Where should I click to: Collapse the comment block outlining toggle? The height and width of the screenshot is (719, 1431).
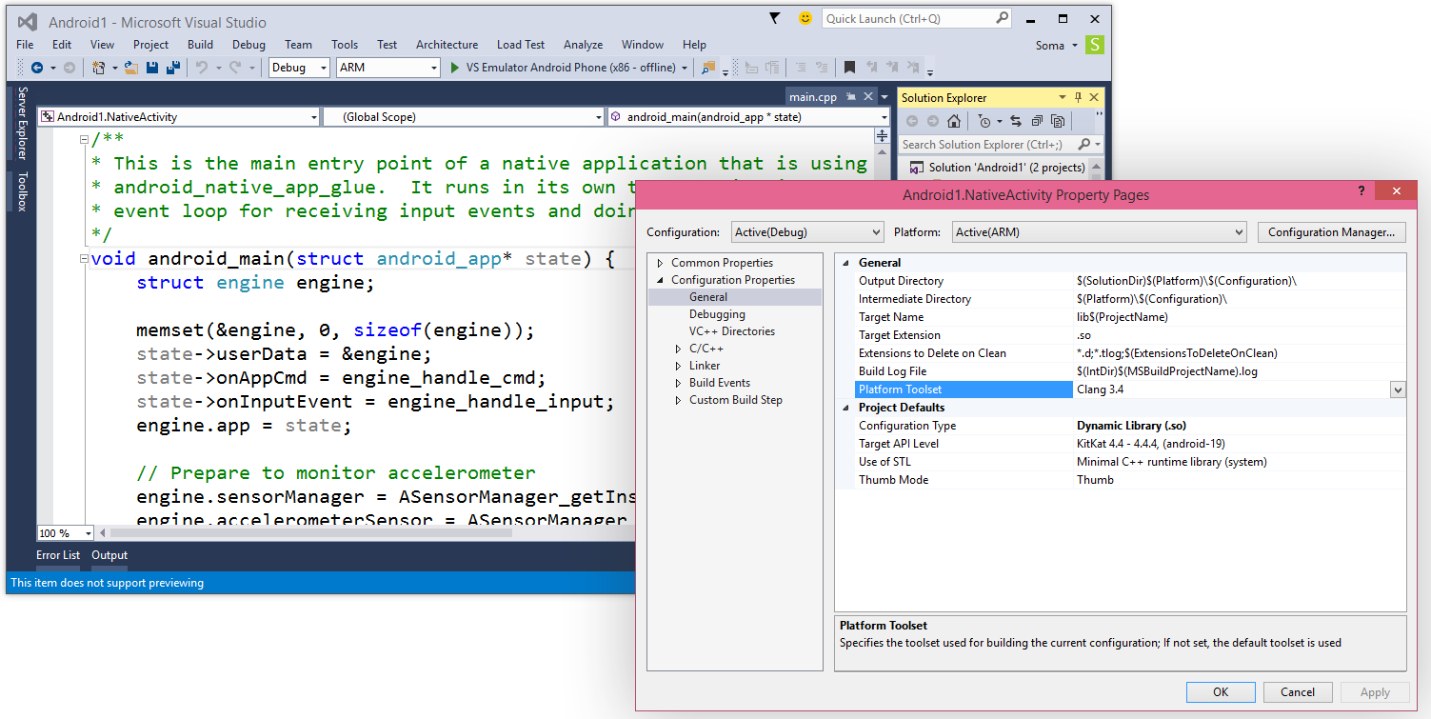(x=85, y=139)
